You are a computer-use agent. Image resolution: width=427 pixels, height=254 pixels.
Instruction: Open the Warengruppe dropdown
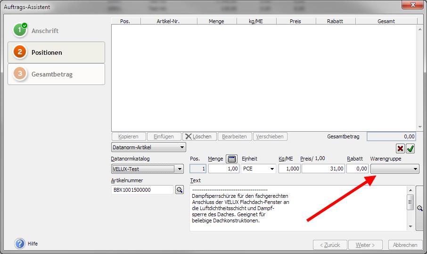(394, 169)
